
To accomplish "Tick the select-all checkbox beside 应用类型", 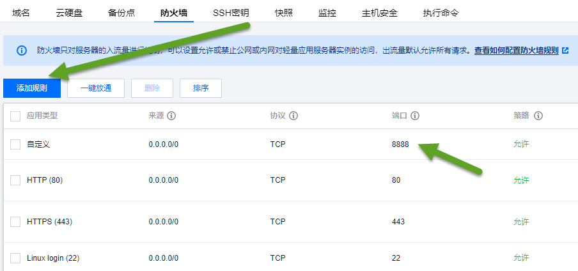I will click(x=15, y=116).
